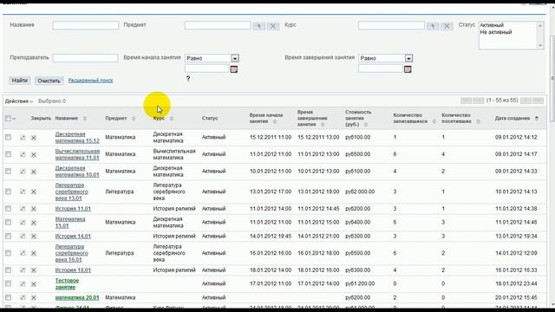Edit the row Вычислительная математика 11.01
This screenshot has width=555, height=312.
tap(23, 154)
